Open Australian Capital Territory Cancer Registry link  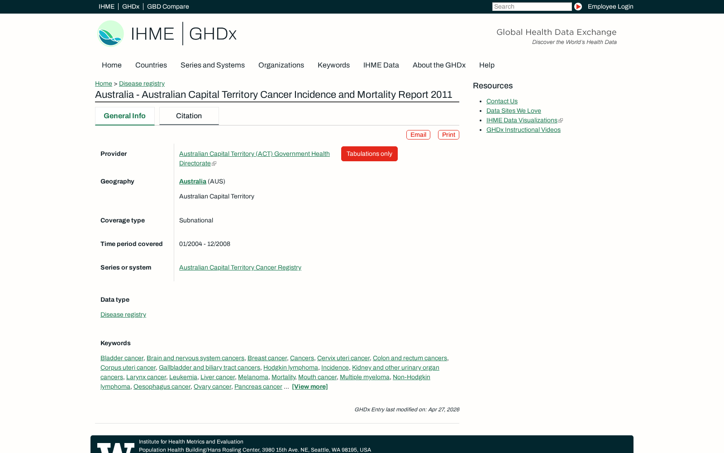pos(240,267)
